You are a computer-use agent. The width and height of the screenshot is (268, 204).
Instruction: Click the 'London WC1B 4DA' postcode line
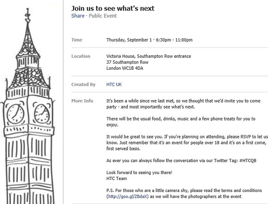125,68
